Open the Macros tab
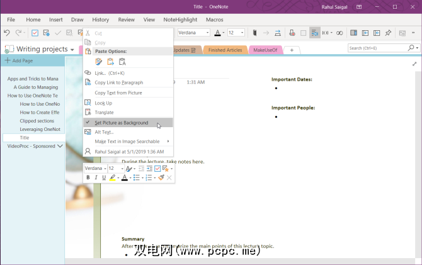This screenshot has height=265, width=422. (215, 20)
